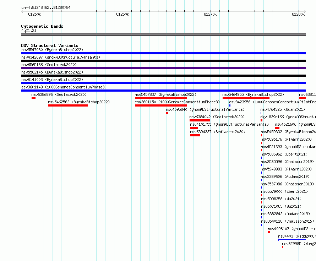Click the blue esv3601149 variant bar
This screenshot has width=316, height=261.
163,91
